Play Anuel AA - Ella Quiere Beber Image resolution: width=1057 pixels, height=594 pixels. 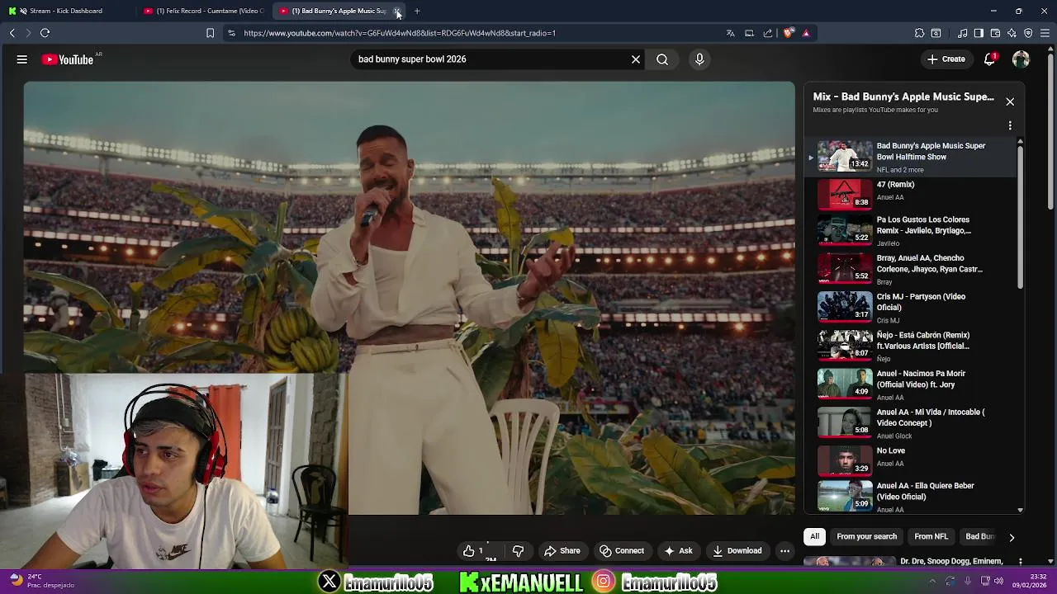[x=912, y=497]
